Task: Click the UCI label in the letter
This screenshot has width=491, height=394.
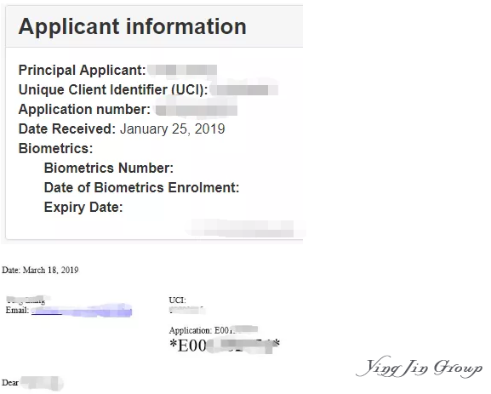Action: pos(177,300)
